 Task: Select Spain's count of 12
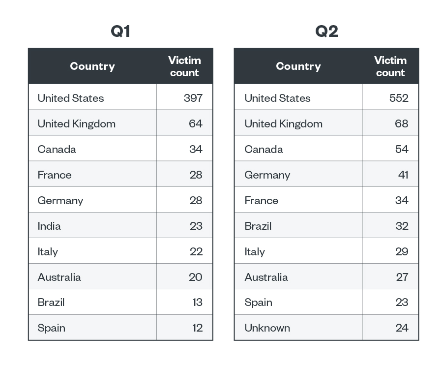click(197, 328)
